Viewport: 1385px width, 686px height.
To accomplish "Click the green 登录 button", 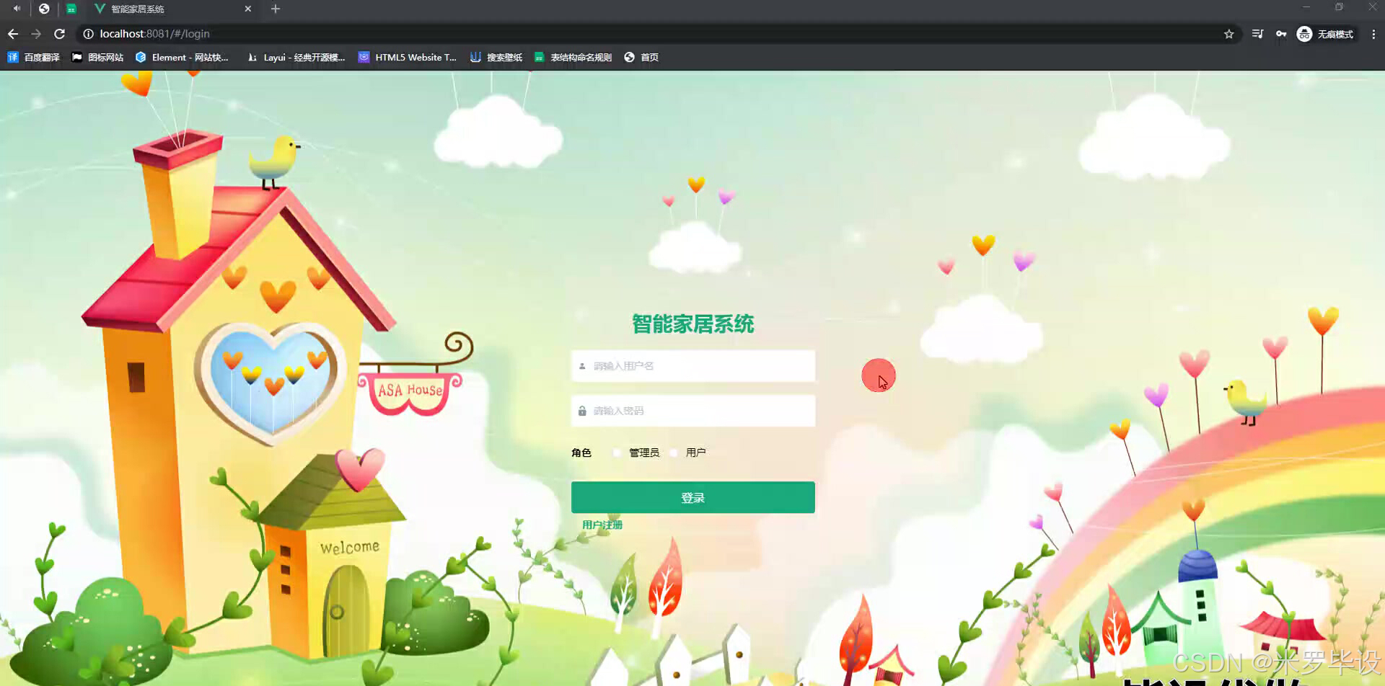I will tap(693, 497).
